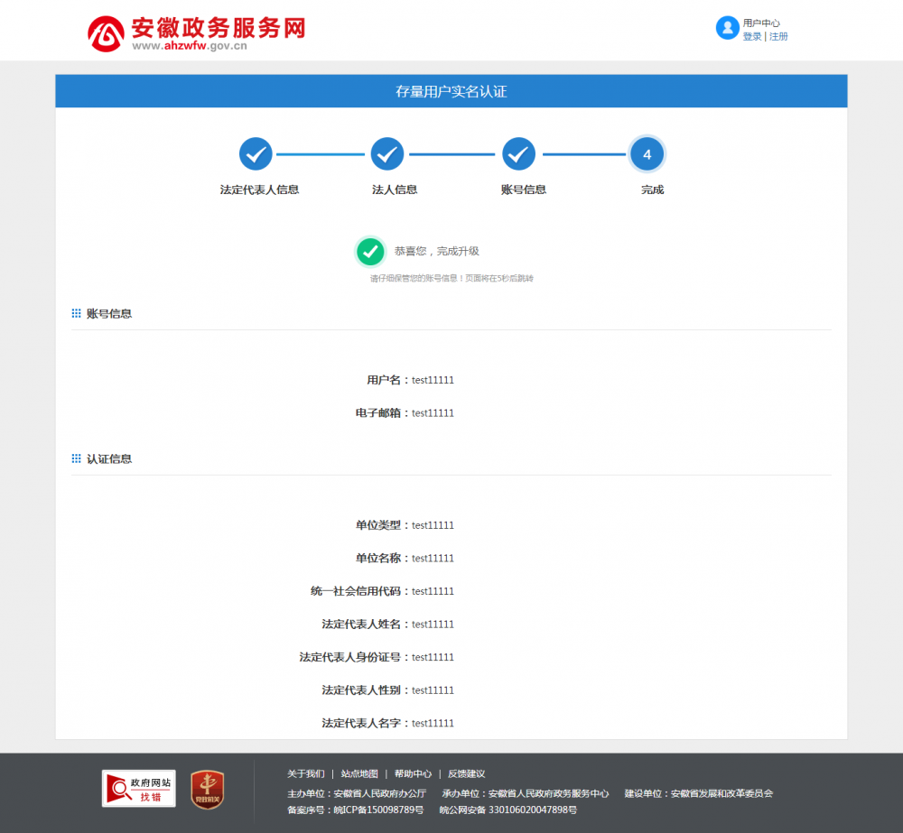Click the 政府网站找错 badge in footer

[x=138, y=787]
